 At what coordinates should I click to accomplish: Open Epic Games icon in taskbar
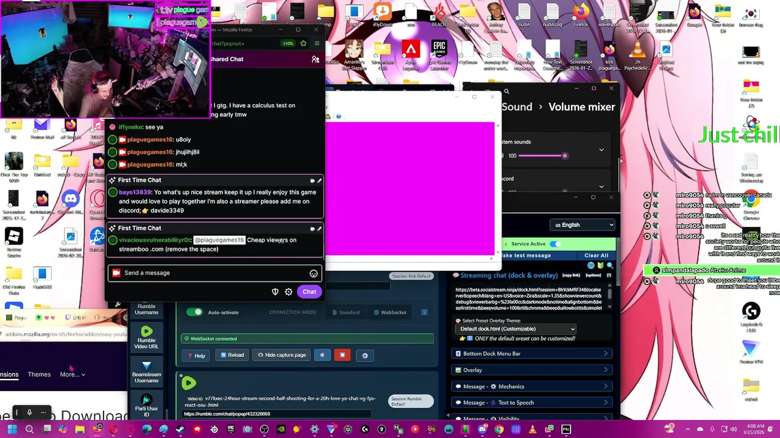(x=230, y=429)
